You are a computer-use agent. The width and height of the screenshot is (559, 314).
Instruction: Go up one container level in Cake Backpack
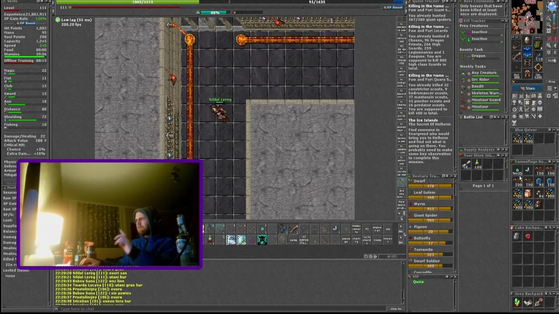pyautogui.click(x=551, y=228)
